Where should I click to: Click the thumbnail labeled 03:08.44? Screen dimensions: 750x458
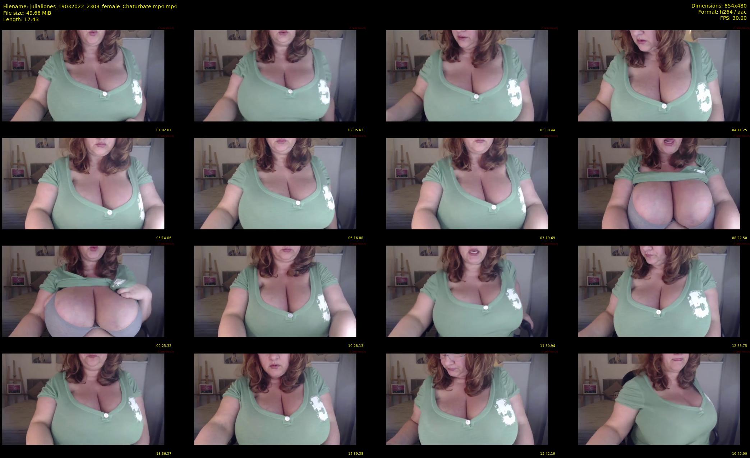coord(467,75)
